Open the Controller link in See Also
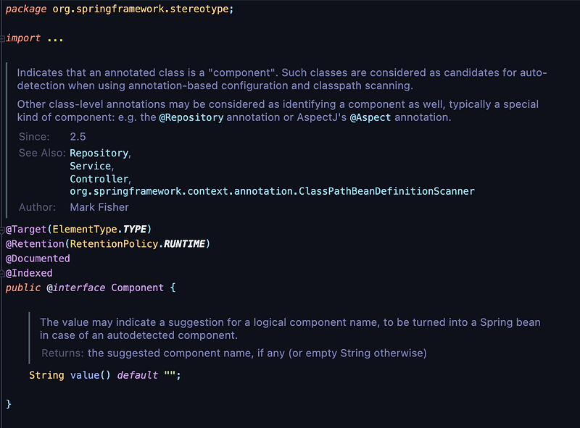The width and height of the screenshot is (580, 428). tap(99, 178)
